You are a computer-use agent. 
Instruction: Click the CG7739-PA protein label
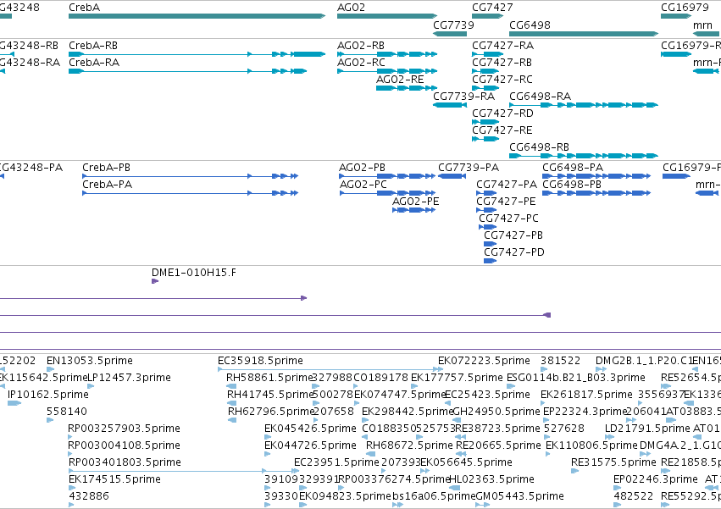469,168
